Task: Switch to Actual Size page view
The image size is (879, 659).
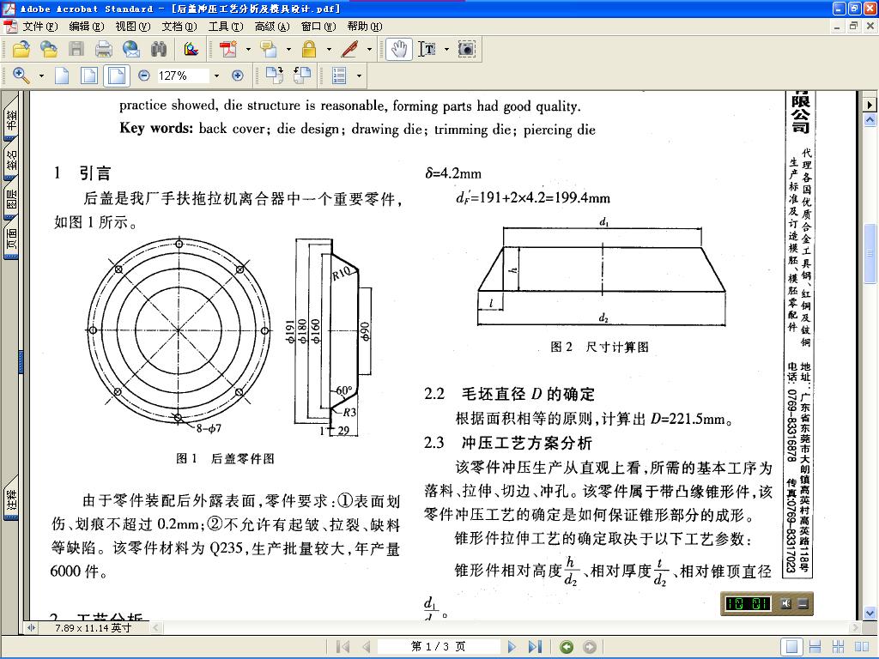Action: tap(62, 76)
